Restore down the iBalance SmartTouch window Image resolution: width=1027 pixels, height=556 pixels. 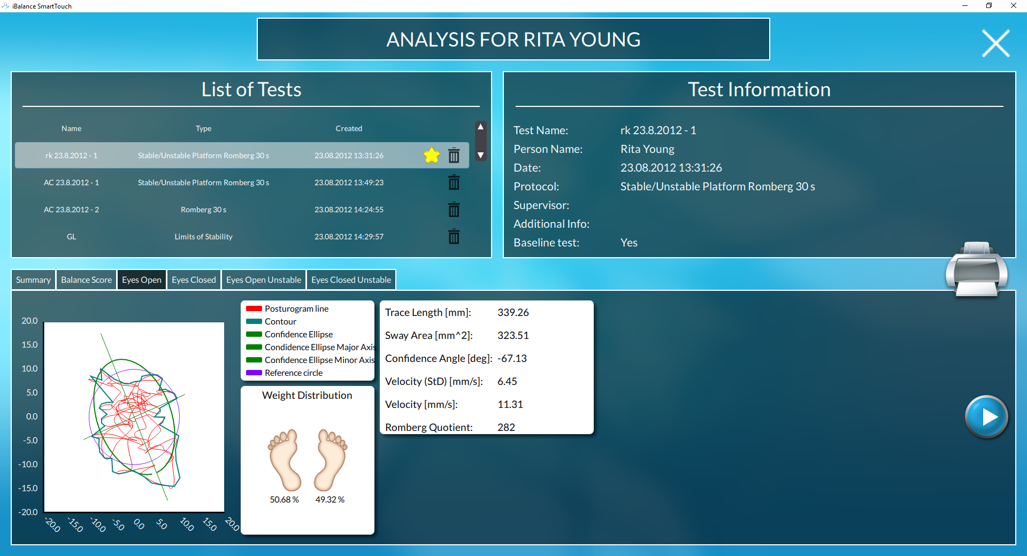989,6
